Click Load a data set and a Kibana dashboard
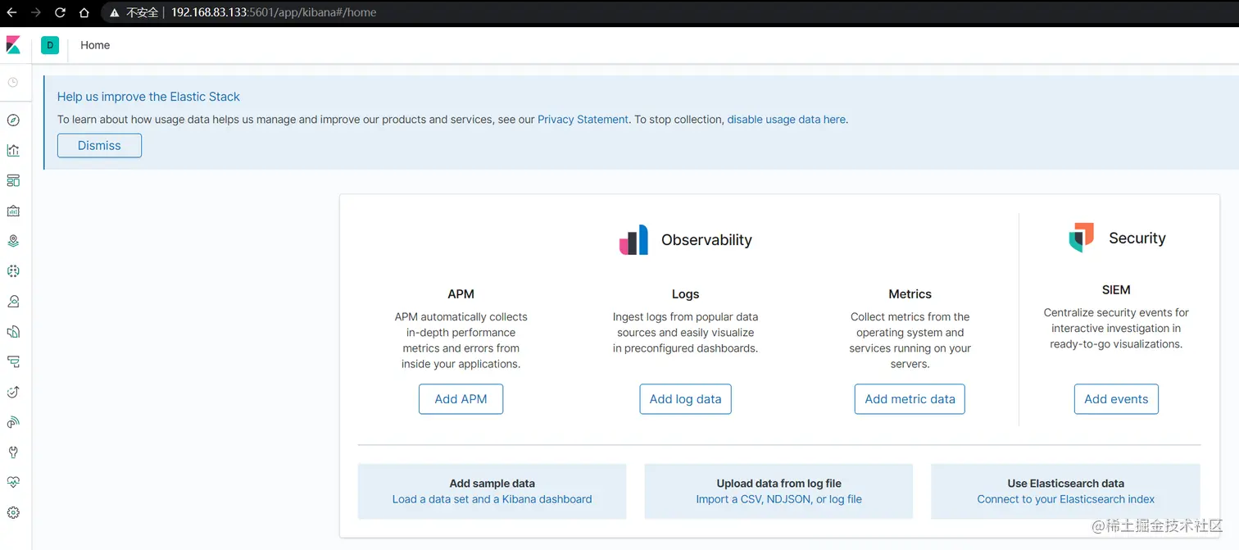 tap(492, 499)
